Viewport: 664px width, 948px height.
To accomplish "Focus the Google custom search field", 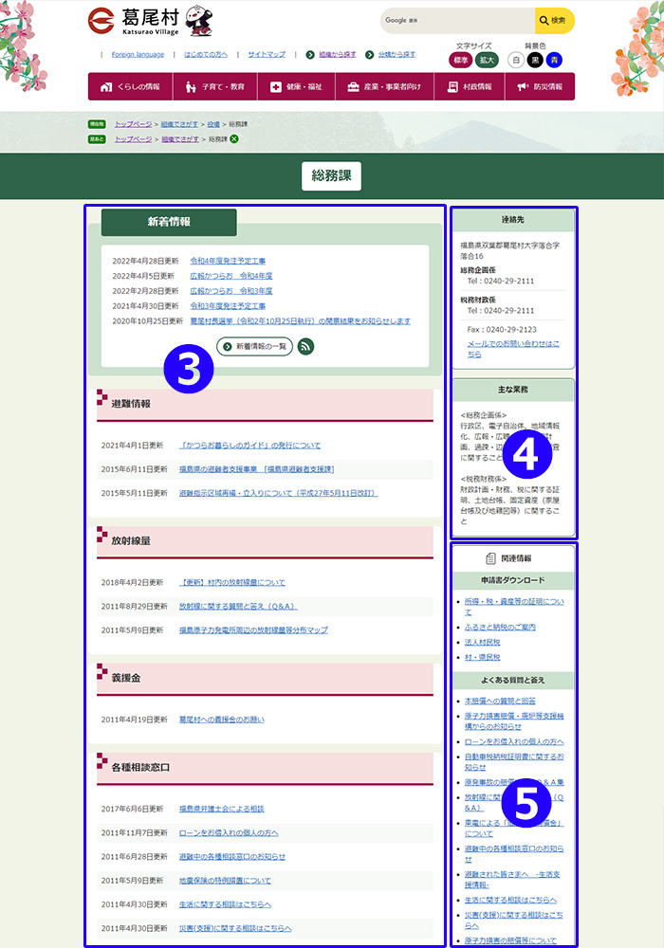I will point(458,21).
